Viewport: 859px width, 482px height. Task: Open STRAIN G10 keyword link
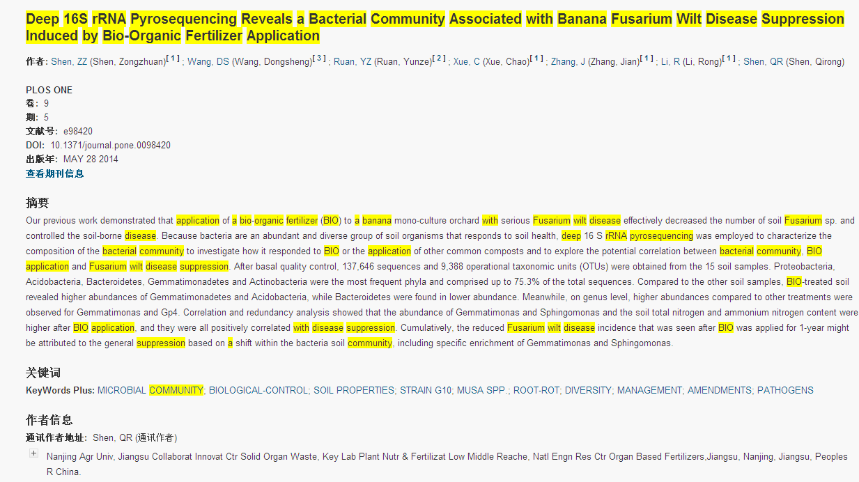(425, 390)
